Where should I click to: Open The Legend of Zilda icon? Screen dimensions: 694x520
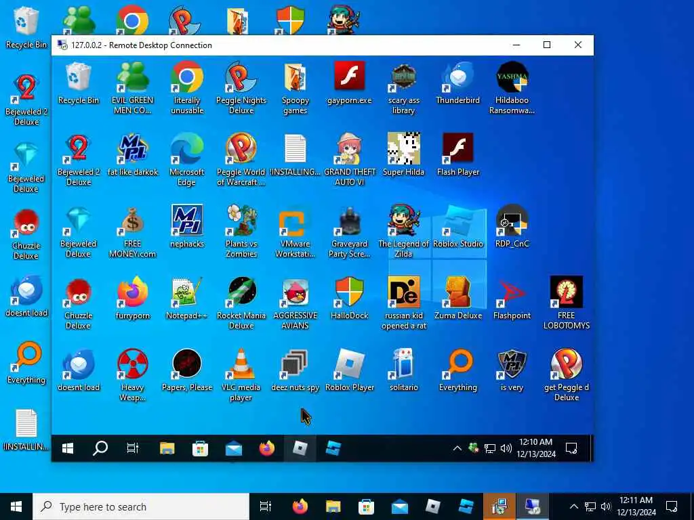[403, 220]
